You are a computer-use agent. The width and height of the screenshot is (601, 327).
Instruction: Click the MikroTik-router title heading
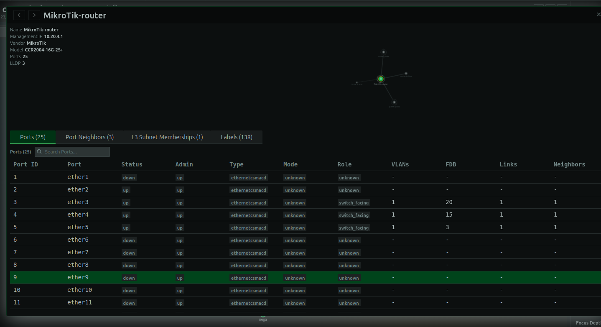(x=75, y=15)
